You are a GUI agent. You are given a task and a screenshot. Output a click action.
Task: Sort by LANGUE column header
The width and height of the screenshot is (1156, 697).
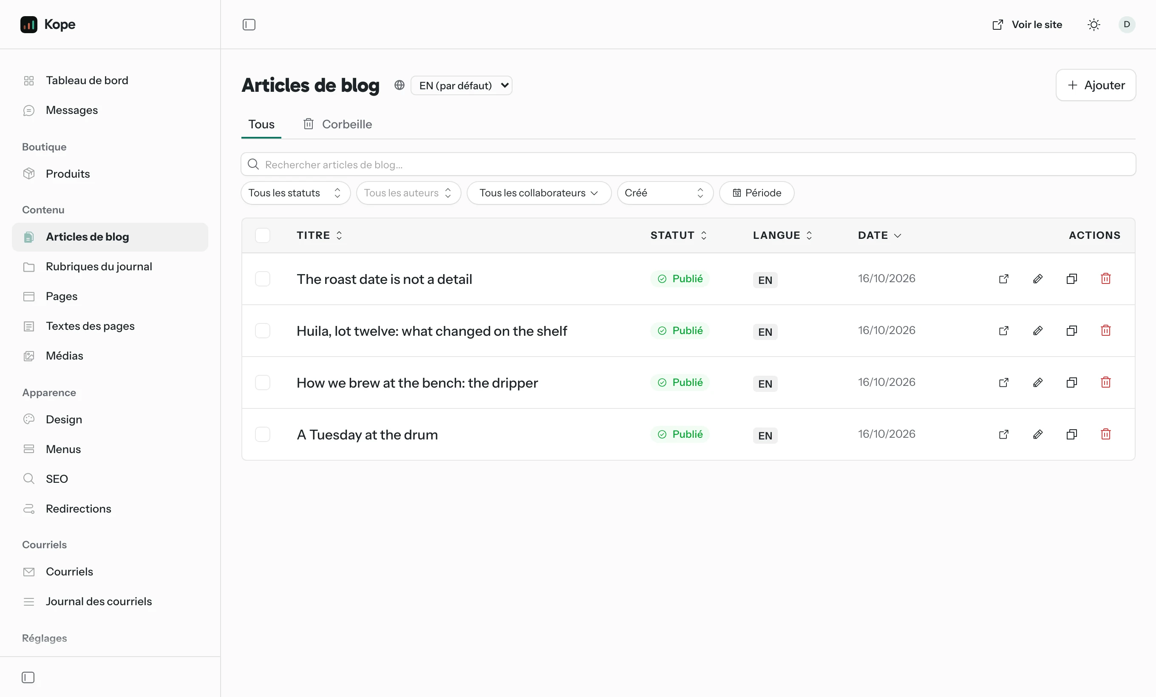click(782, 235)
